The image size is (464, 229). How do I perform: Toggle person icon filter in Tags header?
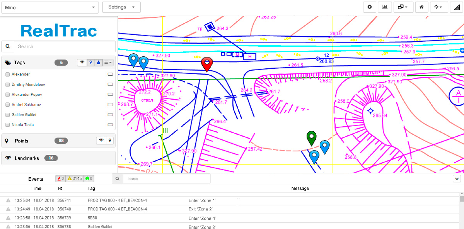click(x=99, y=62)
